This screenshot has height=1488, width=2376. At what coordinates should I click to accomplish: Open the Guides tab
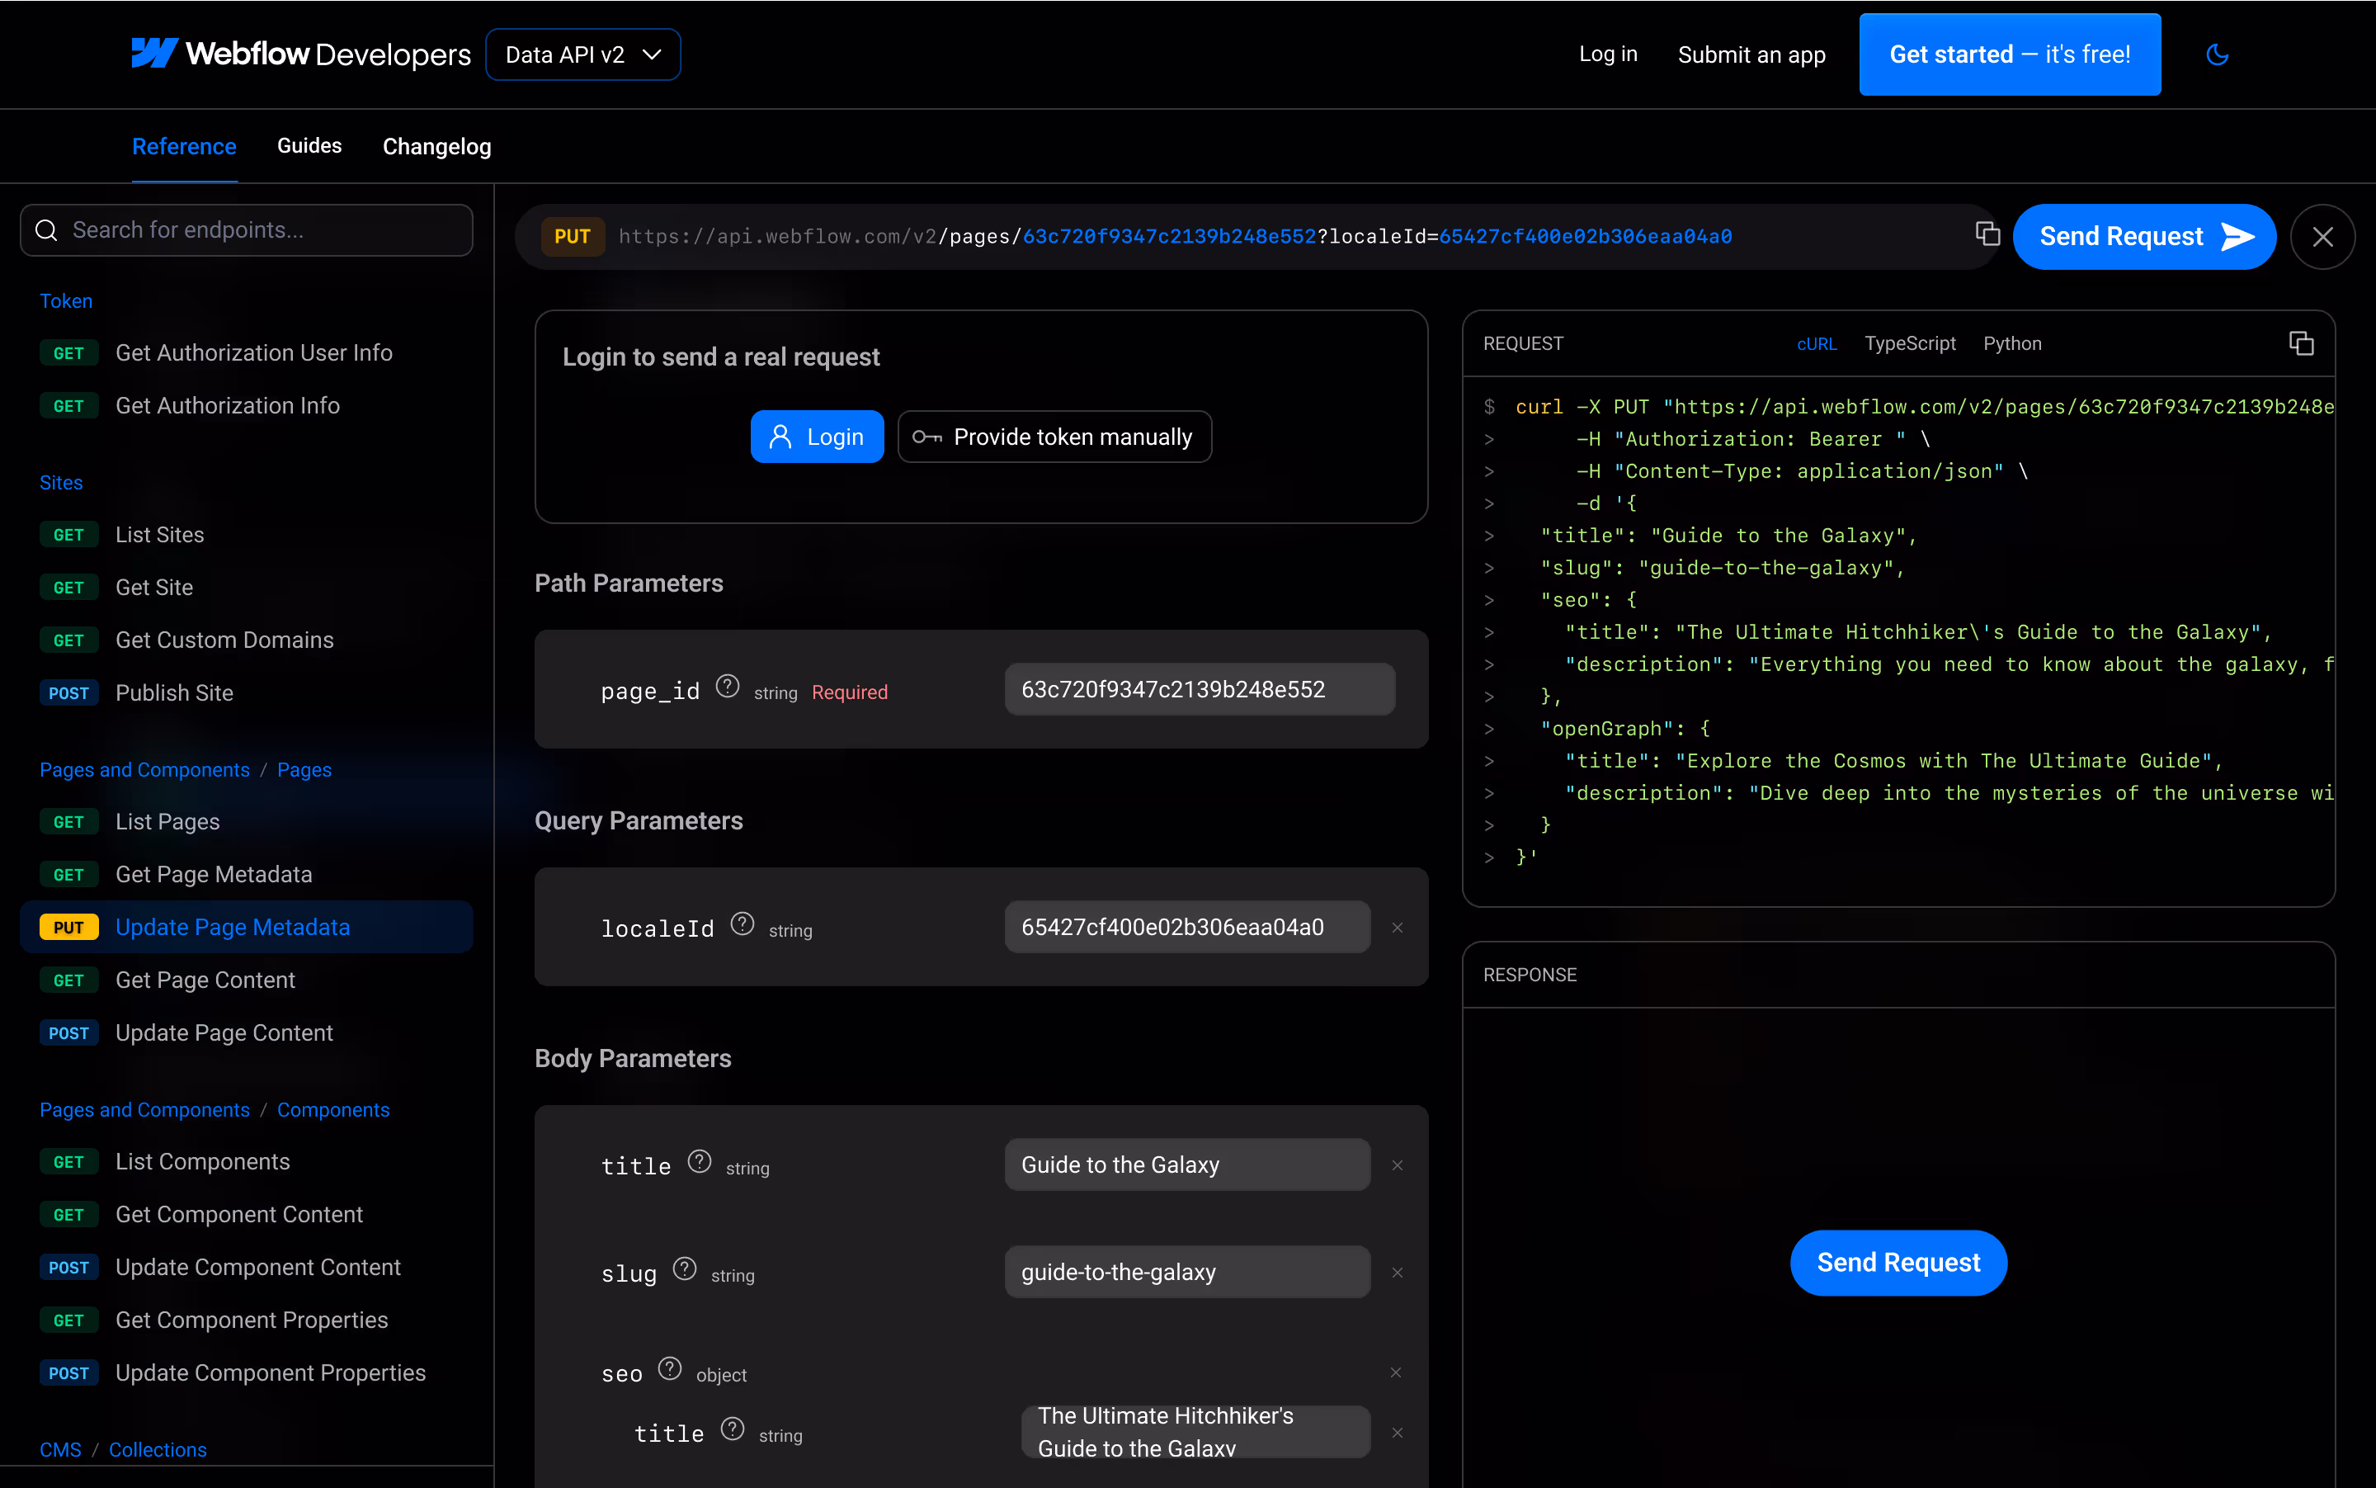309,145
